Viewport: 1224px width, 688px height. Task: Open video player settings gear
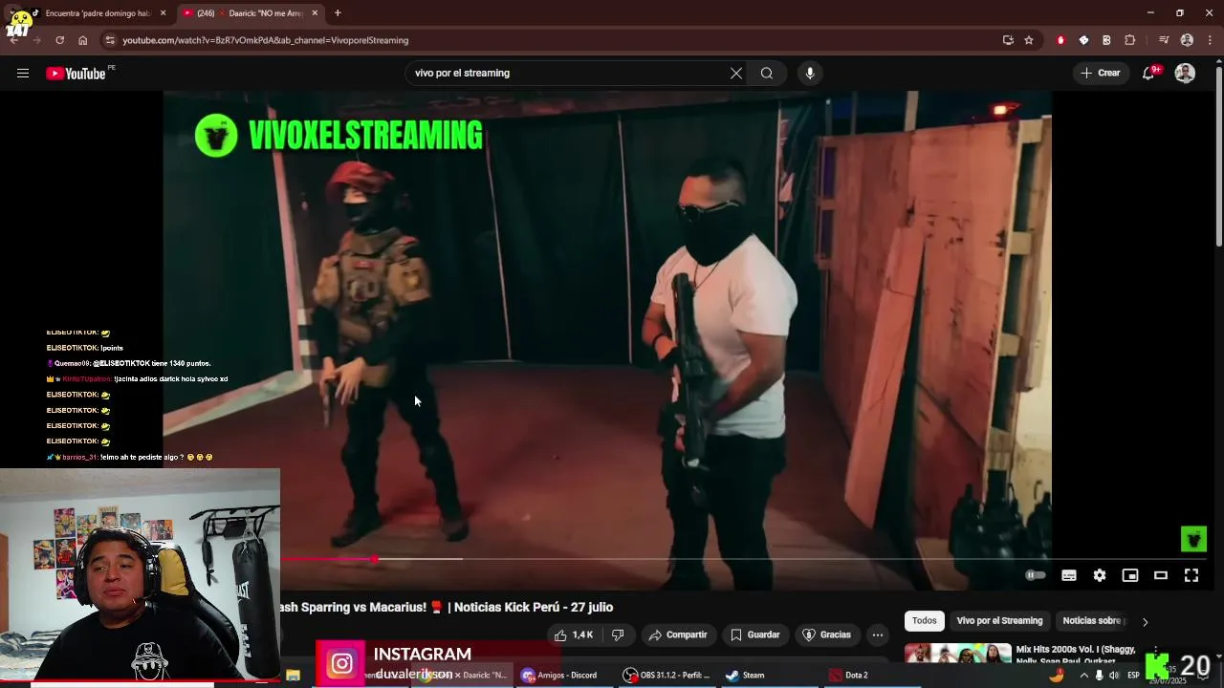click(1100, 575)
